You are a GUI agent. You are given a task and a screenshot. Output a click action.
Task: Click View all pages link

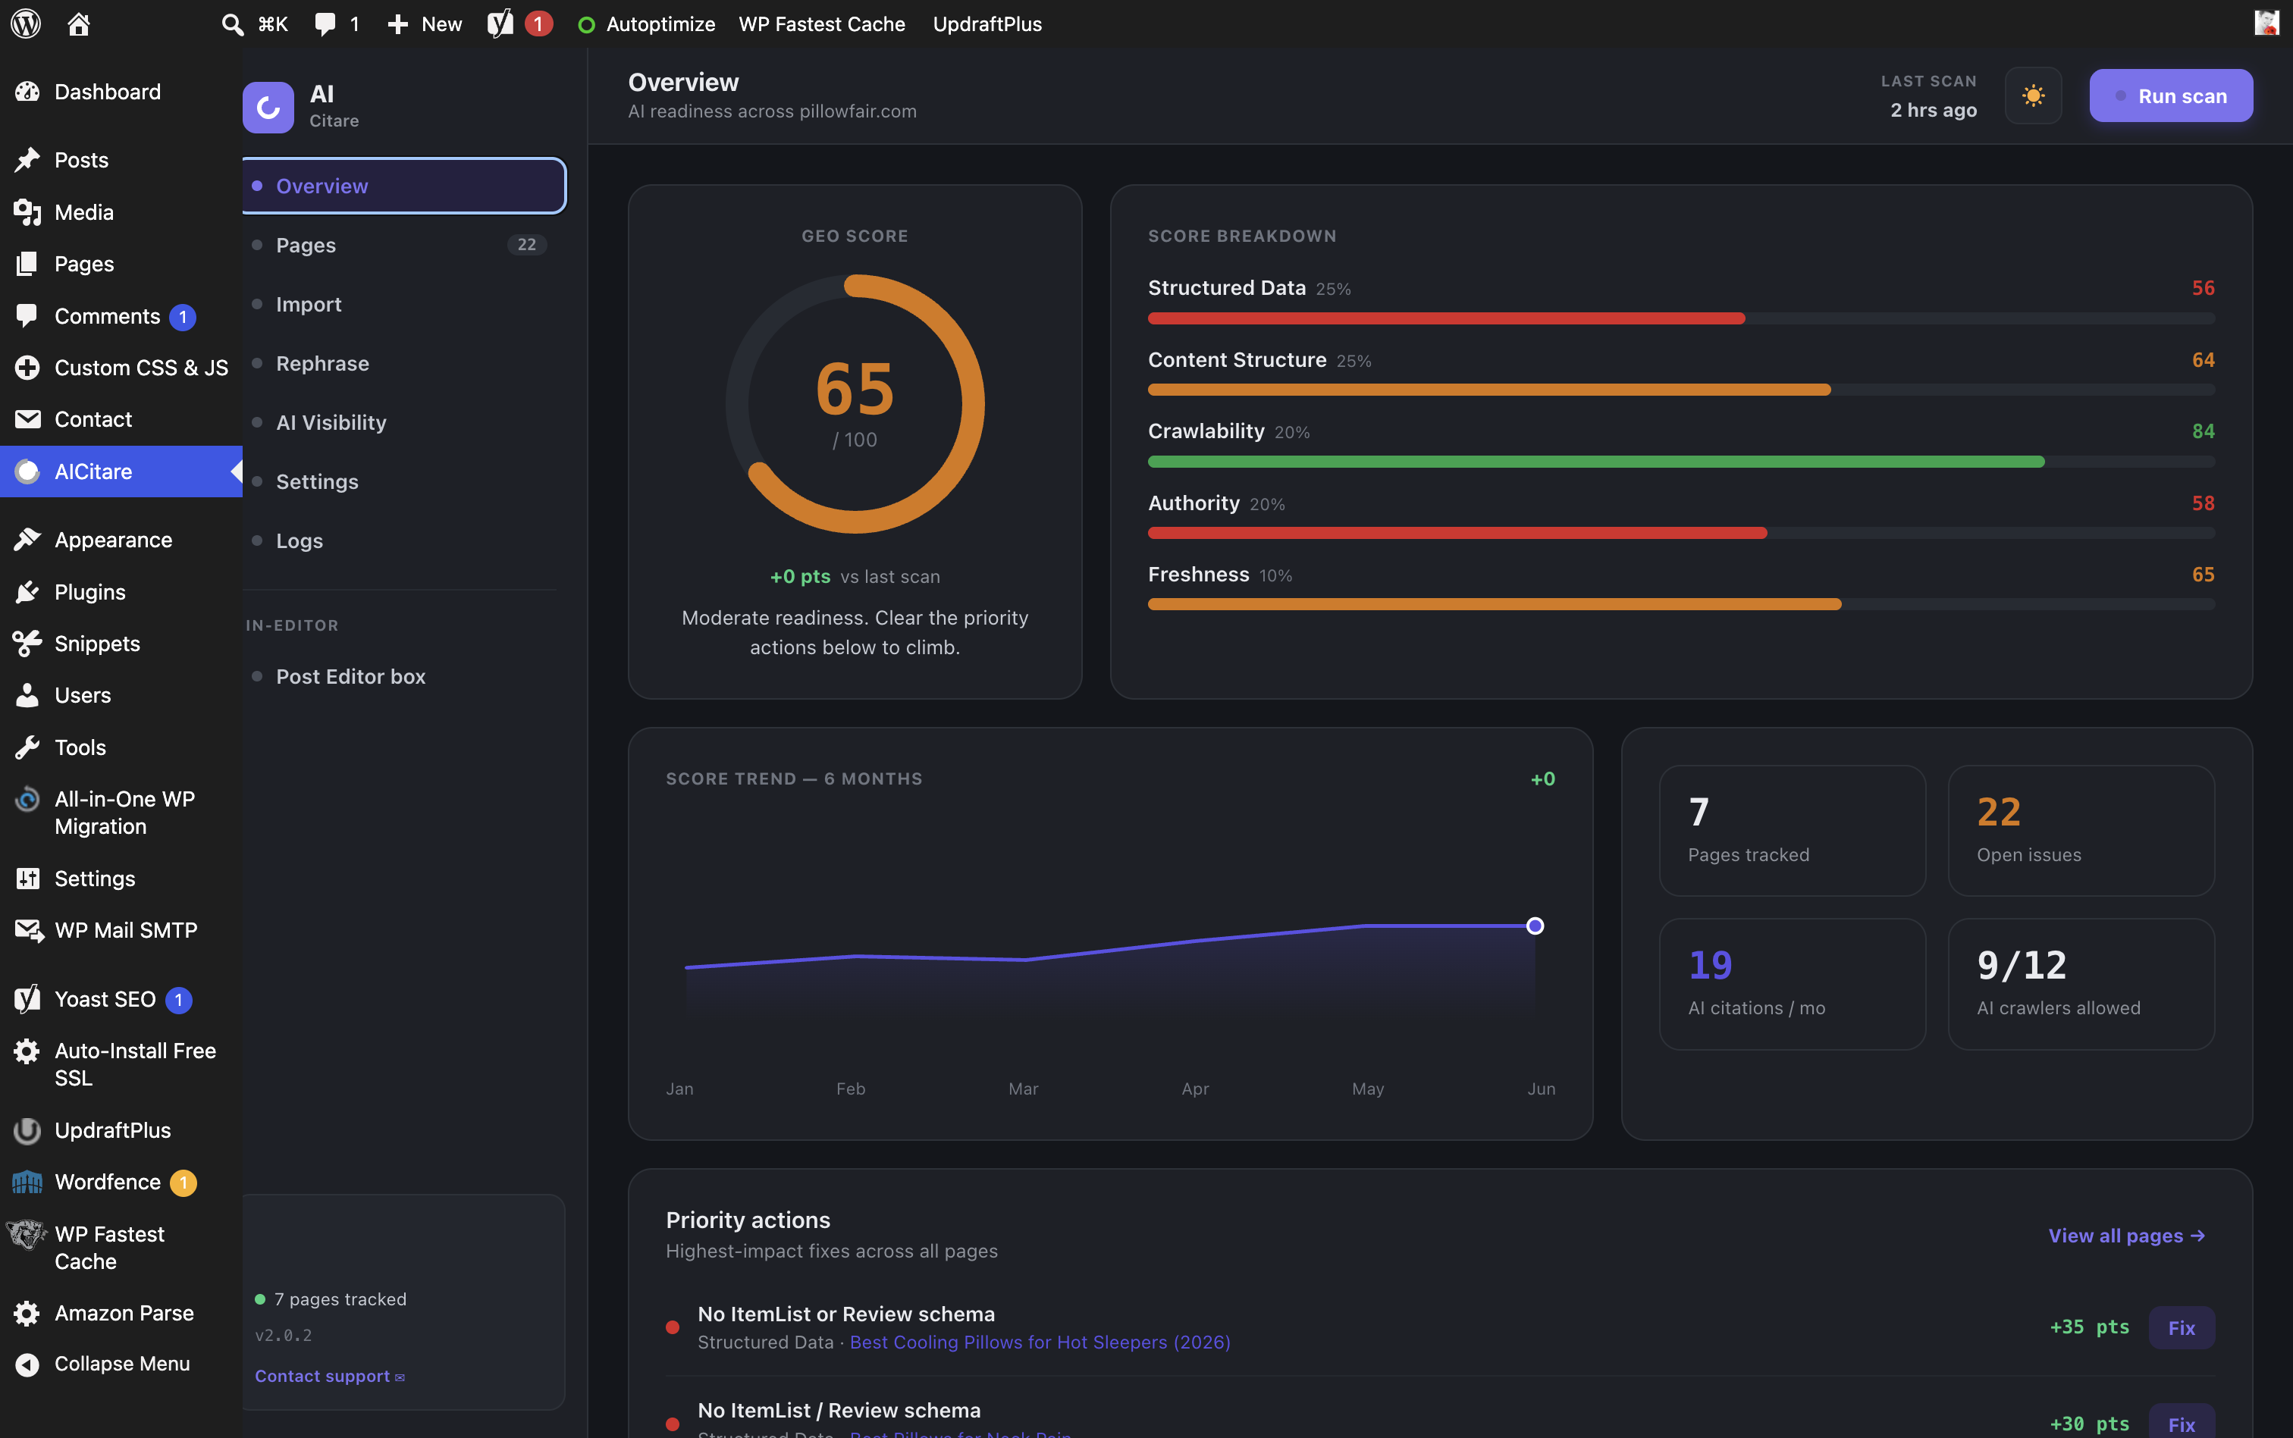2127,1236
